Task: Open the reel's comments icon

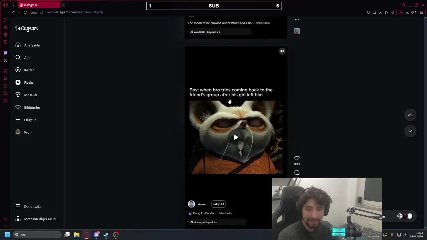Action: coord(297,173)
